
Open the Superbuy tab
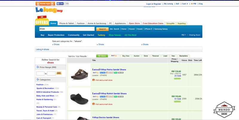182,24
